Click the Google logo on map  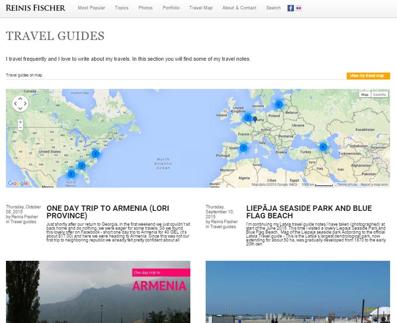(18, 183)
